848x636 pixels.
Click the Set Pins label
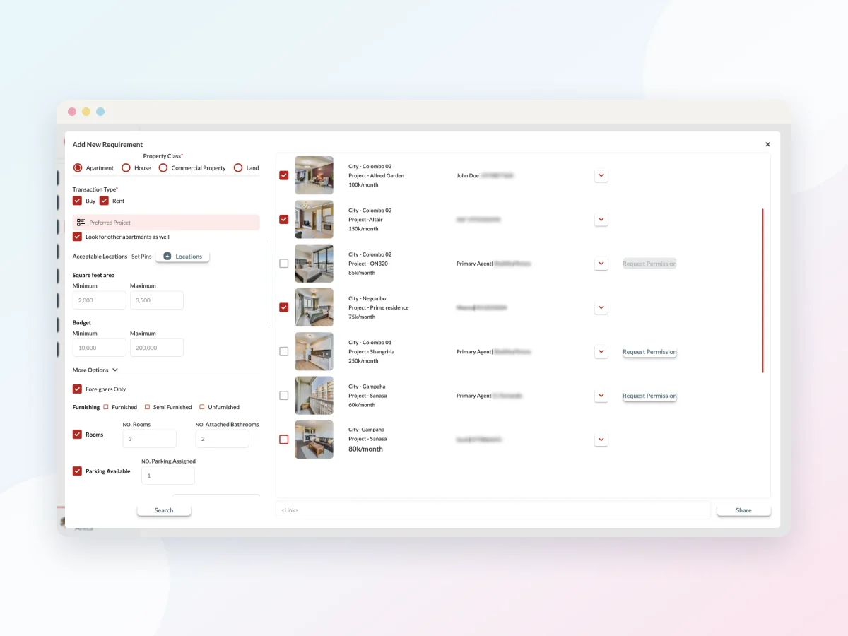coord(141,257)
